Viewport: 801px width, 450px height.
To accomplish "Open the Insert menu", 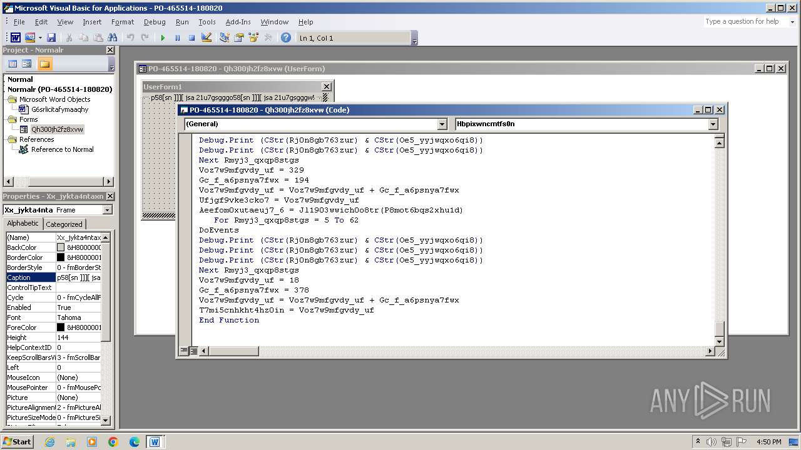I will [x=91, y=22].
